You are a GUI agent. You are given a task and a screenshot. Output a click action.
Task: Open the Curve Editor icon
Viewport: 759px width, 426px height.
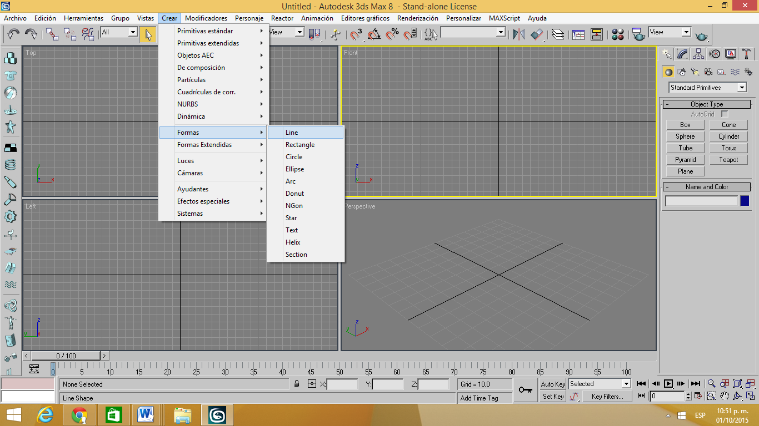pos(578,34)
